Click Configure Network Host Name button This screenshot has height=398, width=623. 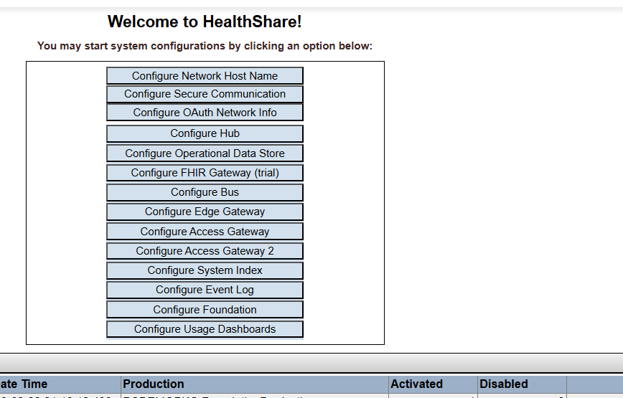pyautogui.click(x=205, y=76)
